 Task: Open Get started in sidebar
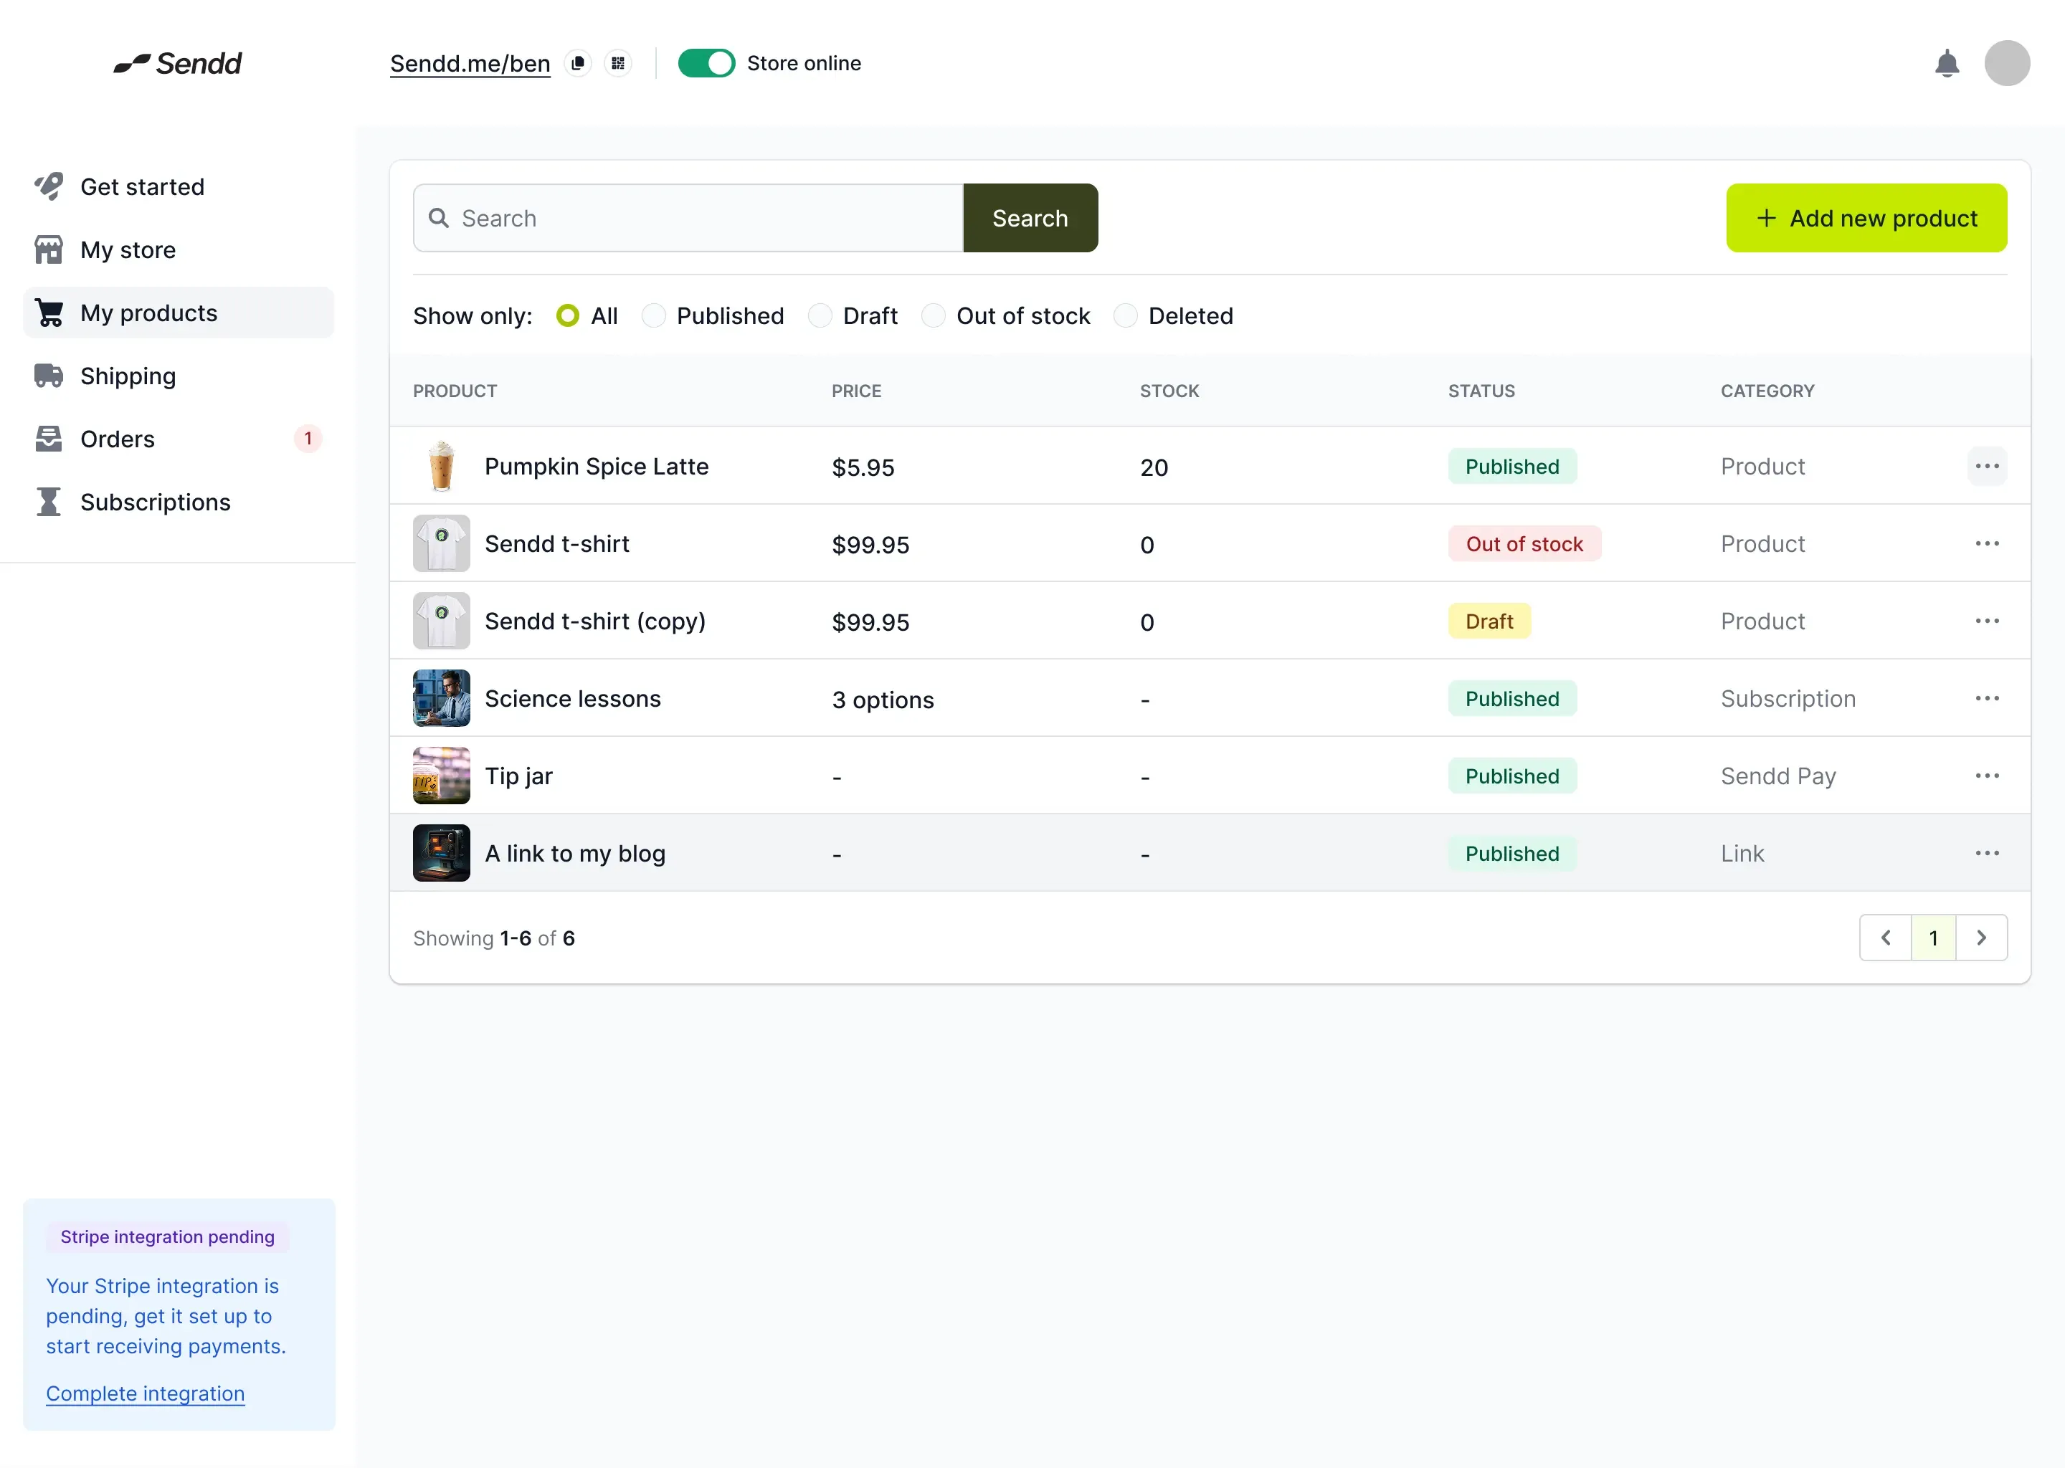[178, 186]
